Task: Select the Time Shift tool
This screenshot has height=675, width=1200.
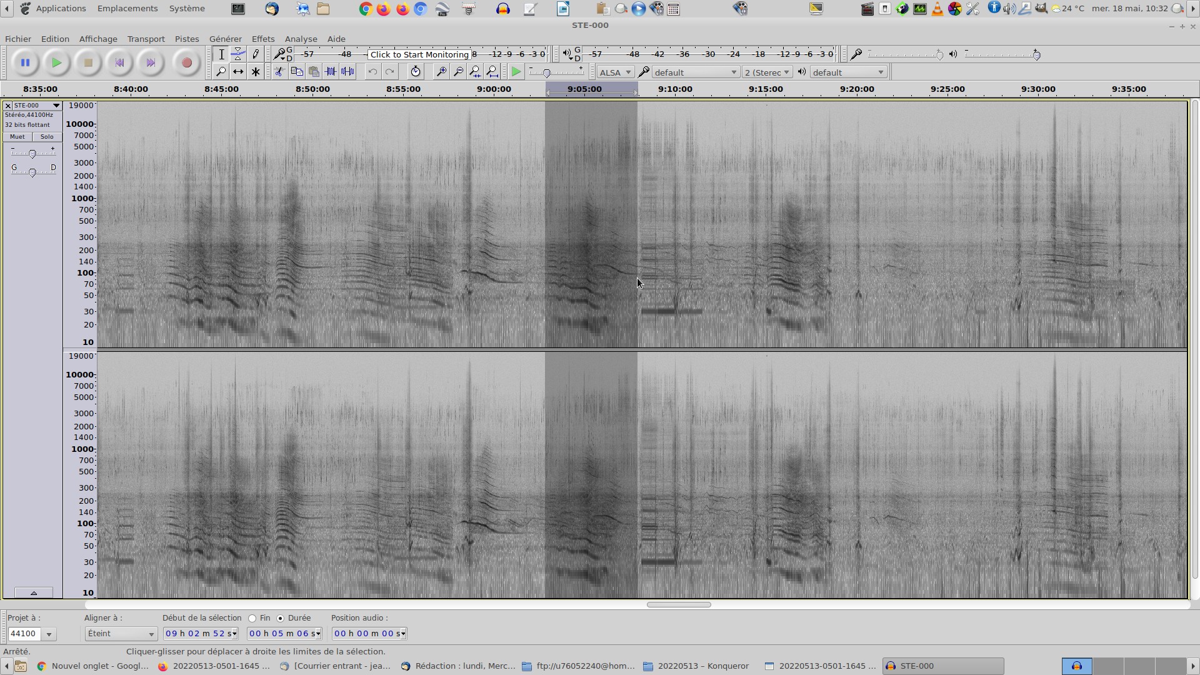Action: coord(238,72)
